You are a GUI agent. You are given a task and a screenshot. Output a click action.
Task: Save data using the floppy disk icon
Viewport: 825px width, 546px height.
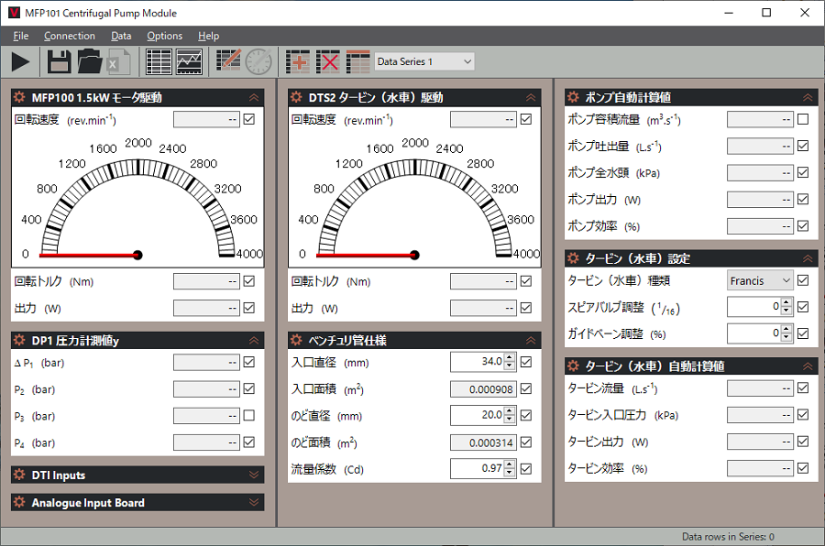tap(59, 62)
